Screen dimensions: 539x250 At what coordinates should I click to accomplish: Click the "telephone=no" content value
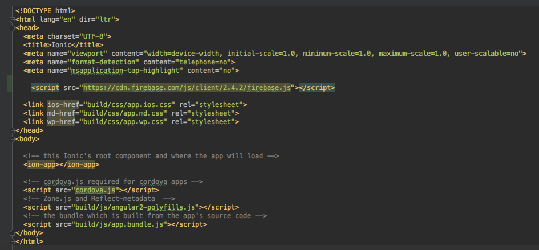coord(204,62)
